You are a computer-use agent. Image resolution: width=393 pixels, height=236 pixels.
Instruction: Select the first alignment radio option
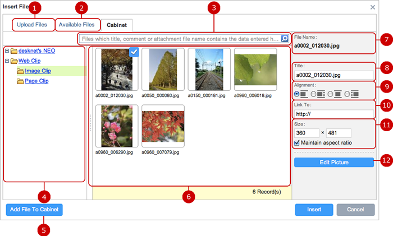tap(297, 94)
